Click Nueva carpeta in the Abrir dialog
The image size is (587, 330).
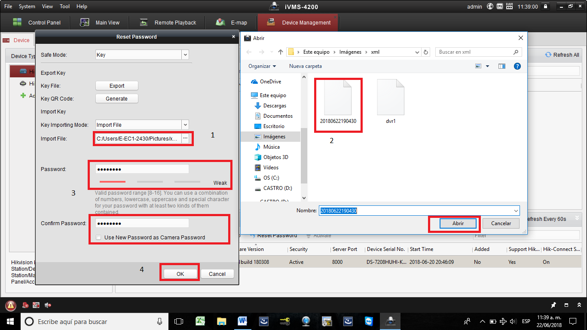(x=306, y=66)
